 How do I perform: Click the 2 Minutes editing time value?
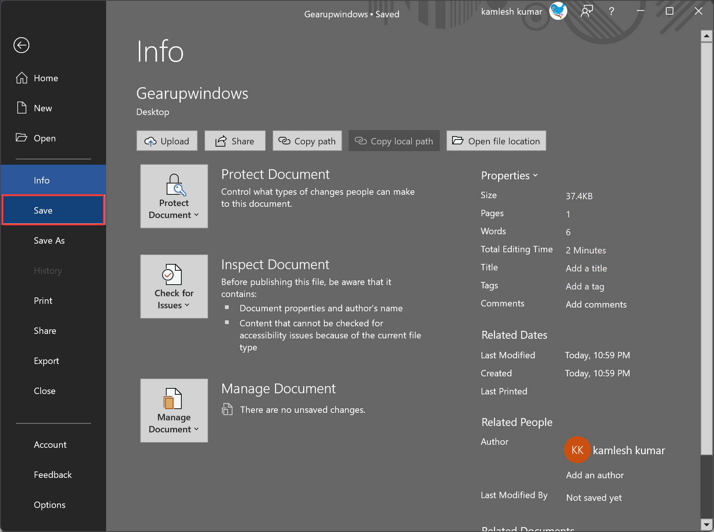[x=586, y=250]
